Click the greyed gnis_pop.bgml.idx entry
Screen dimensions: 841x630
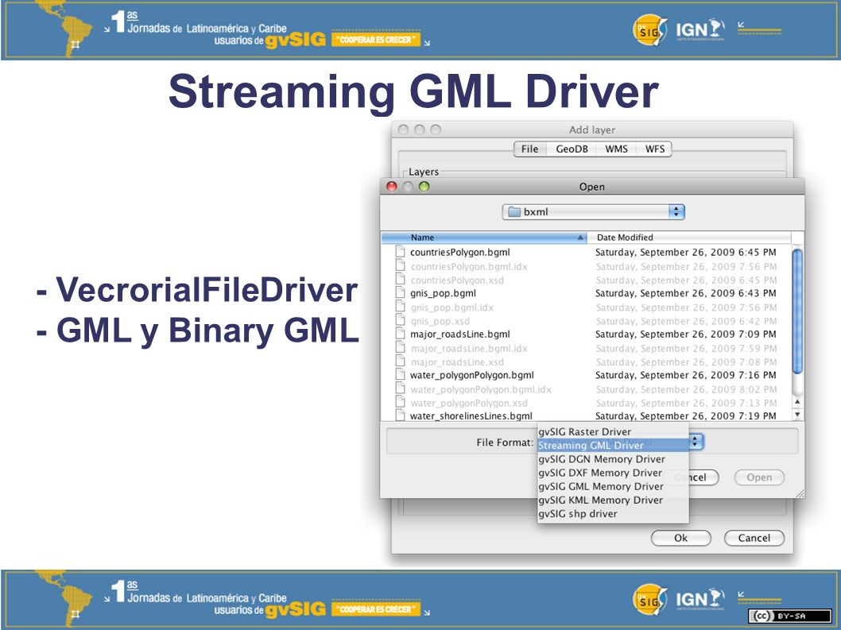point(452,307)
